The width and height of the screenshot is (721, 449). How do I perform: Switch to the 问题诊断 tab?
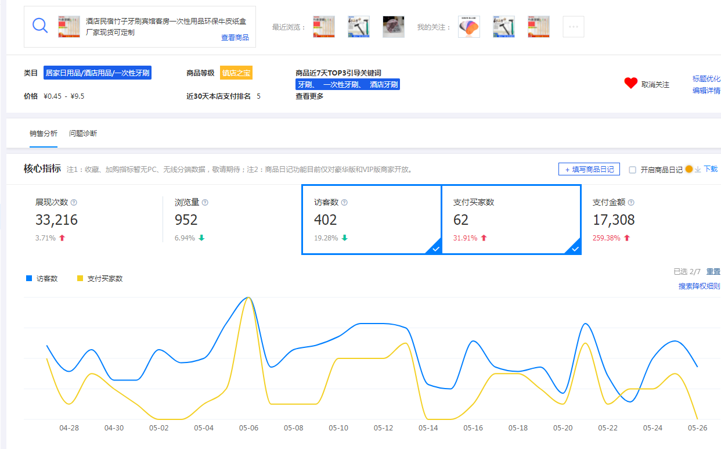[83, 134]
